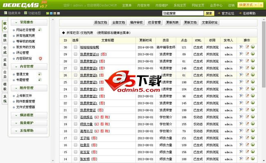This screenshot has height=163, width=266.
Task: Collapse the 内容管理 sidebar section
Action: 29,66
